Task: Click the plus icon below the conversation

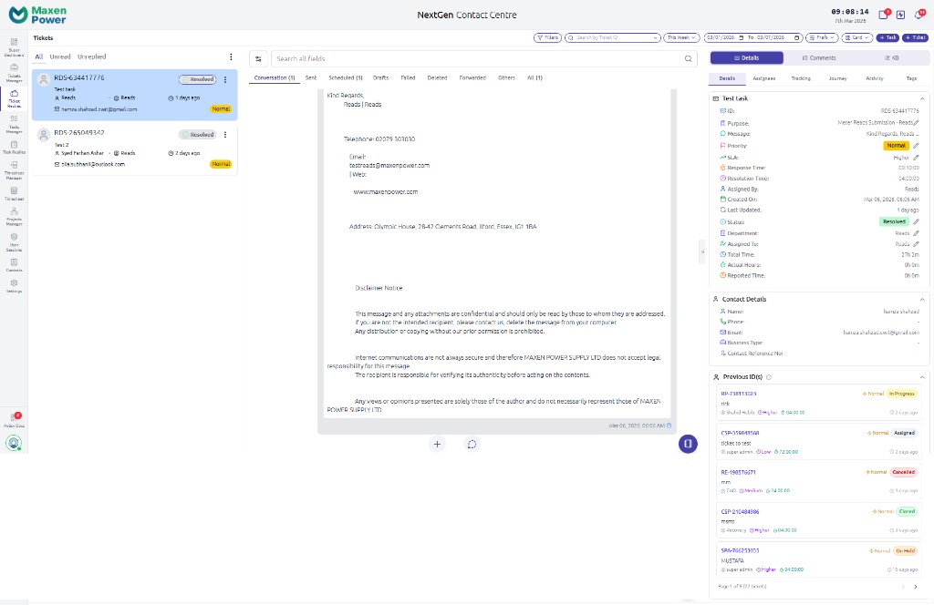Action: 438,444
